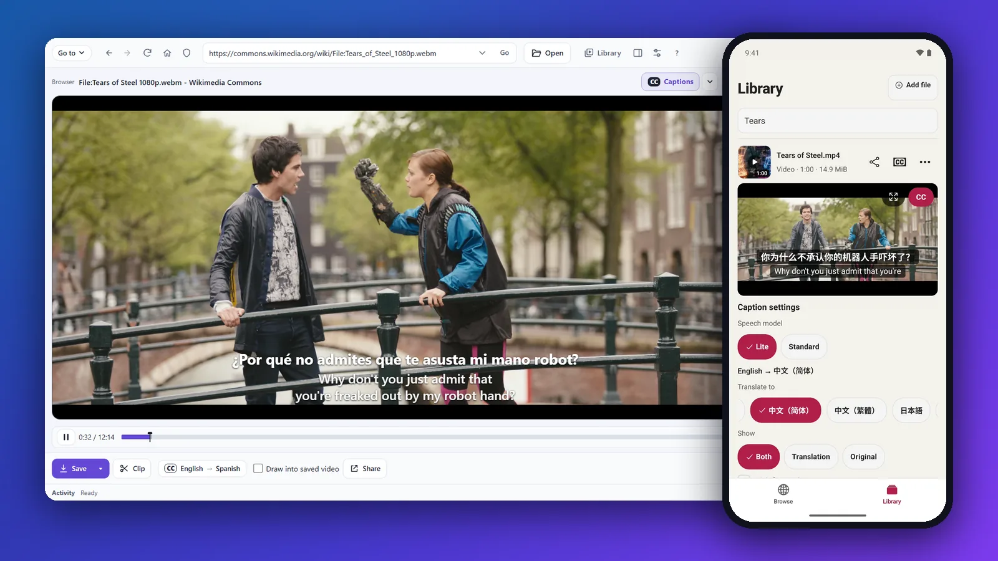Toggle the Captions button
Screen dimensions: 998x561
pos(671,82)
